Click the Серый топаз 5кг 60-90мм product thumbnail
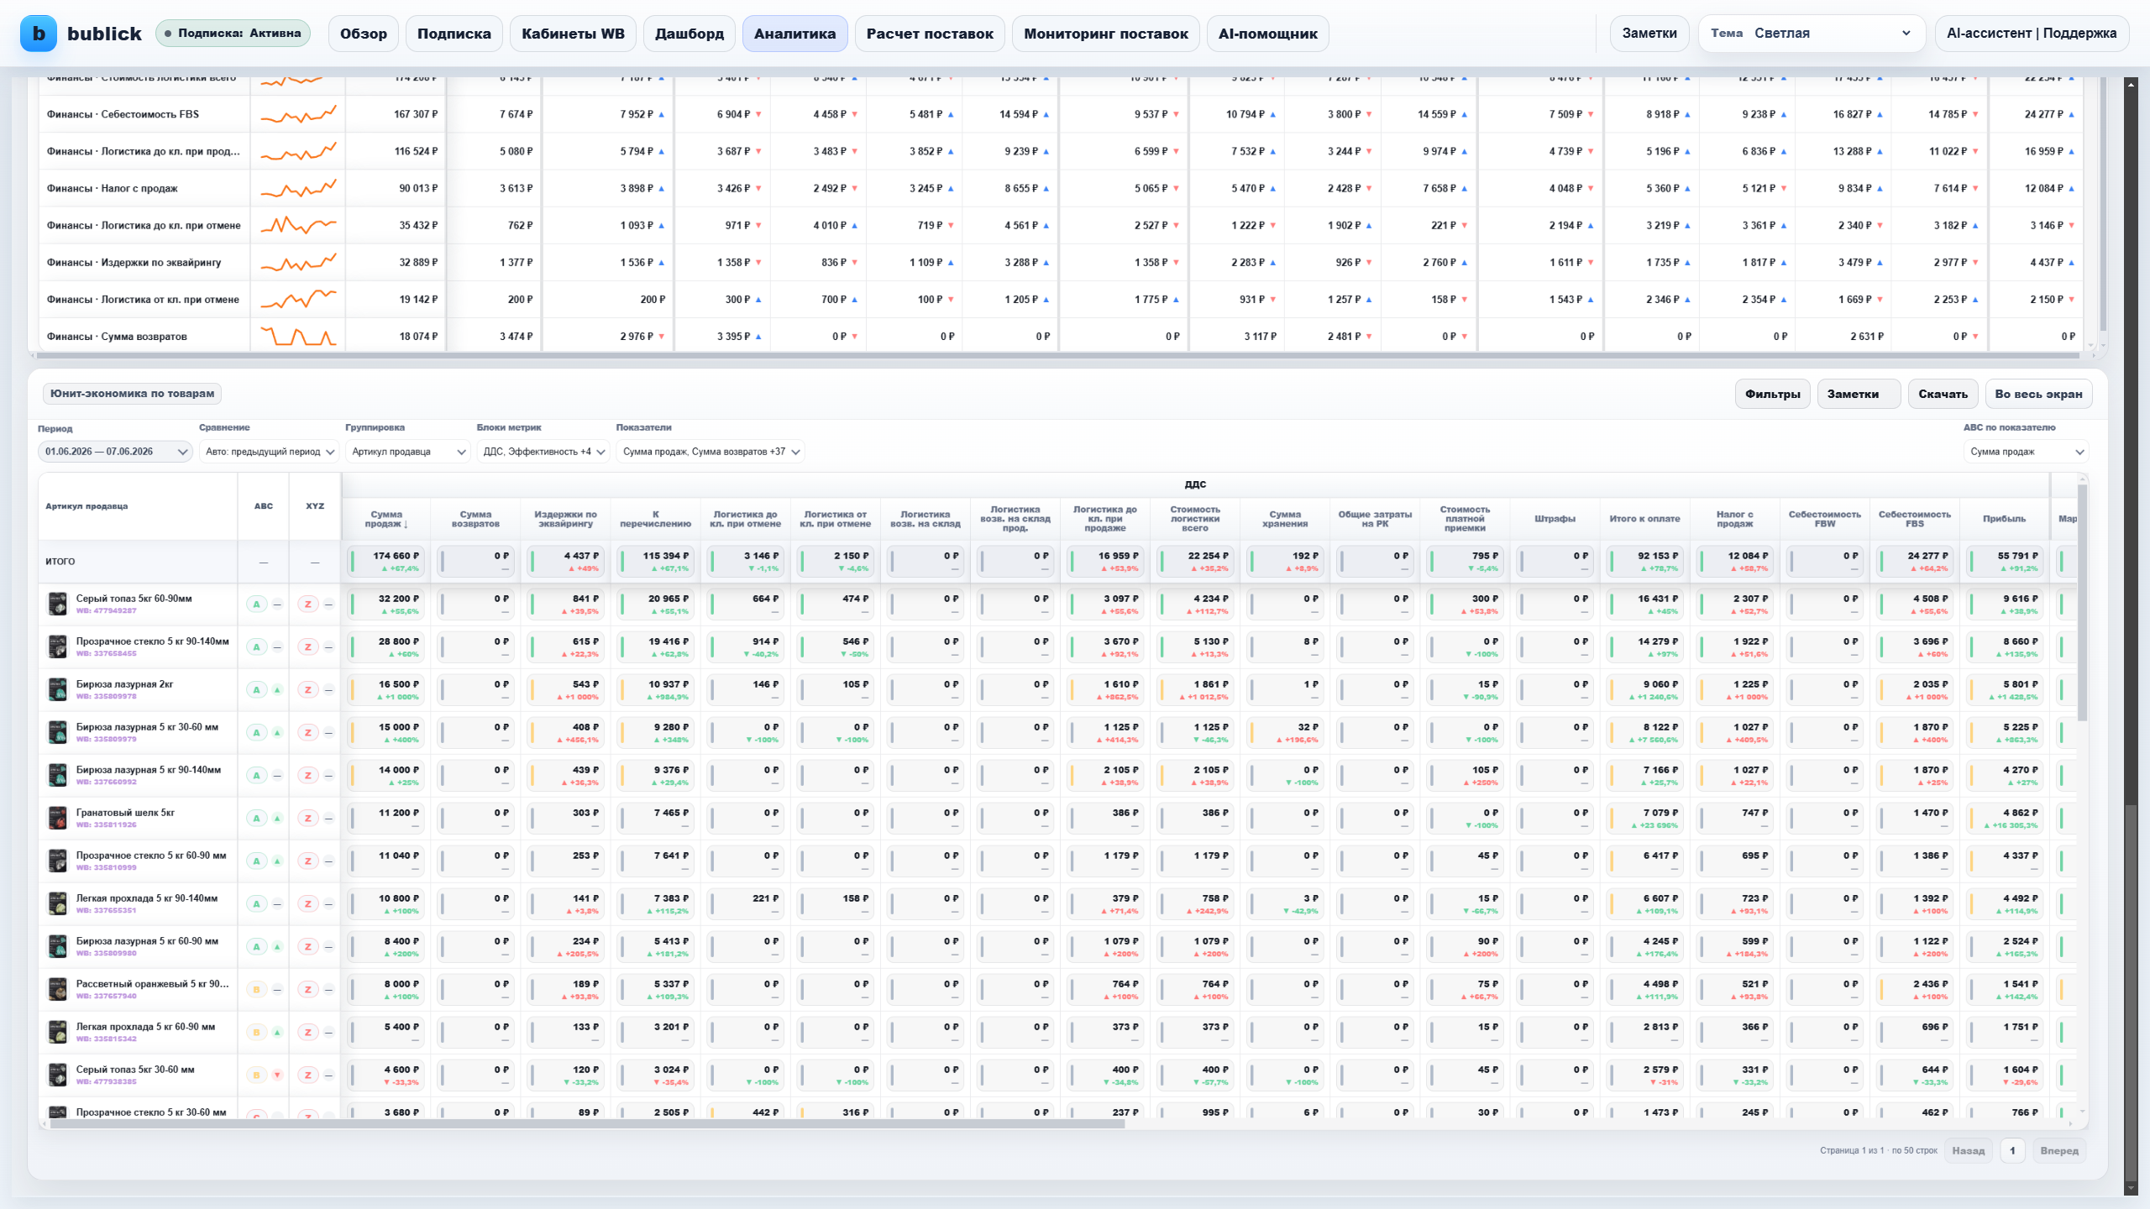2150x1209 pixels. point(57,604)
